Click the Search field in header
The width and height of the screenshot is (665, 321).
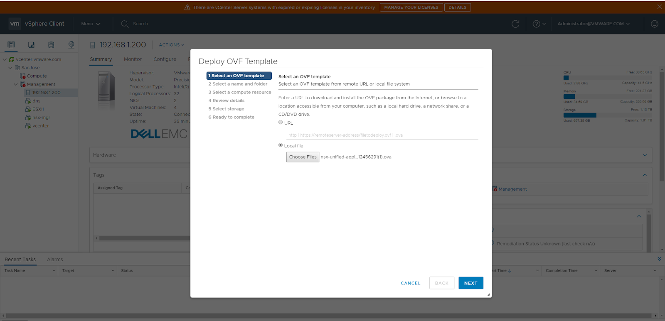(140, 24)
